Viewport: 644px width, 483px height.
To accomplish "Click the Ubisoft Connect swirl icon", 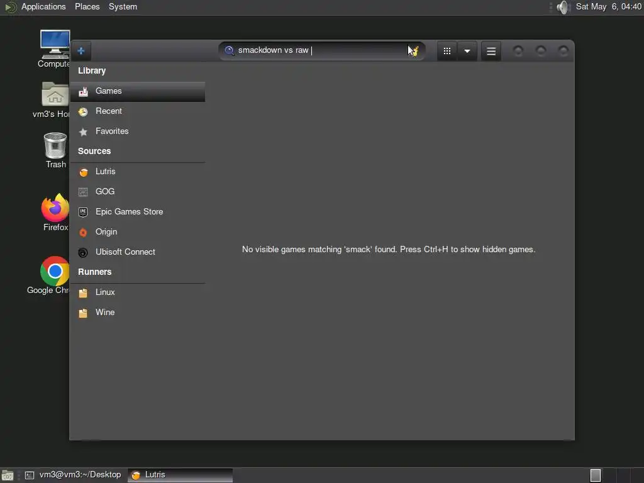I will (x=83, y=253).
